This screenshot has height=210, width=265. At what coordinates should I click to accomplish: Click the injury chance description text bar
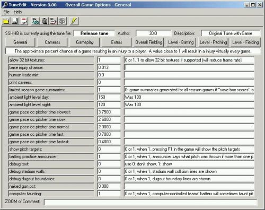[132, 51]
